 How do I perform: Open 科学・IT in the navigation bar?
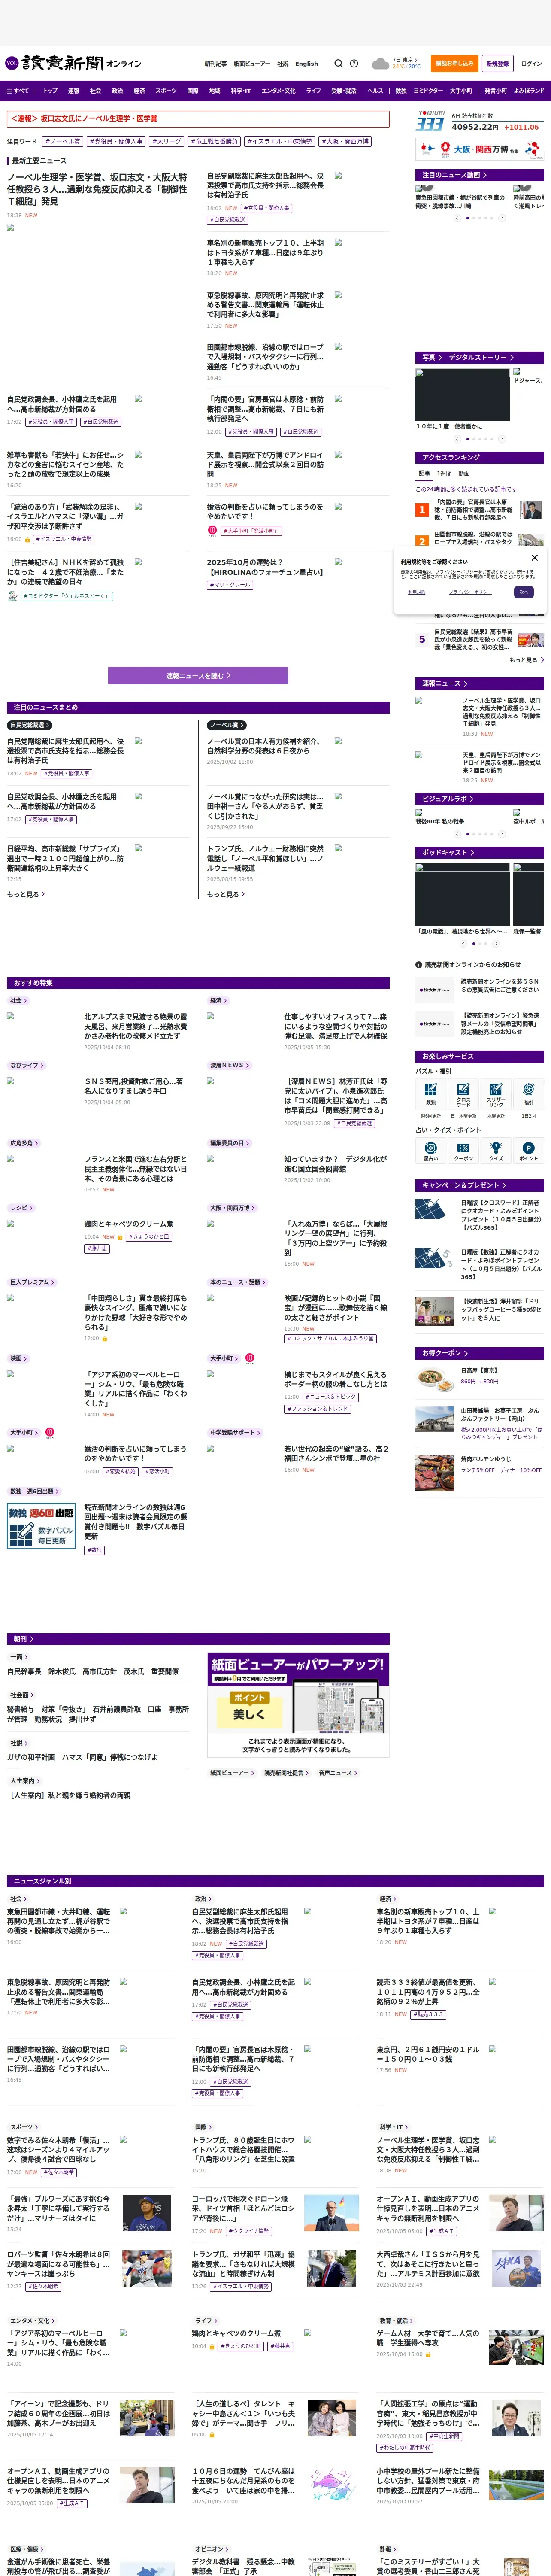pos(241,91)
